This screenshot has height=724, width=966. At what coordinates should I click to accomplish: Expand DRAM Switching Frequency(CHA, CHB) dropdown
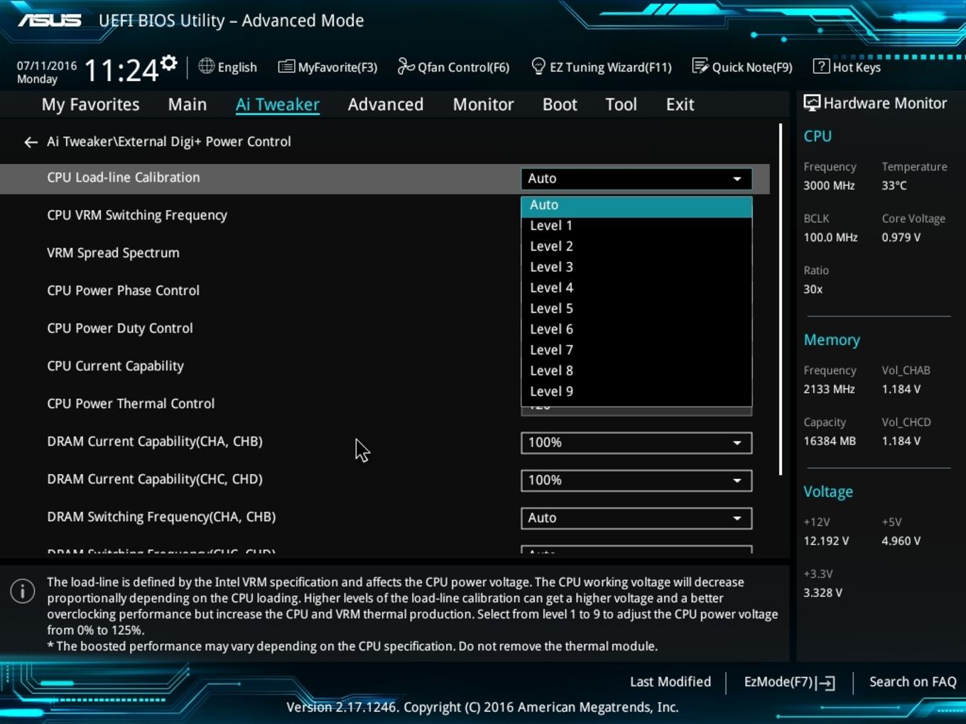pyautogui.click(x=636, y=518)
